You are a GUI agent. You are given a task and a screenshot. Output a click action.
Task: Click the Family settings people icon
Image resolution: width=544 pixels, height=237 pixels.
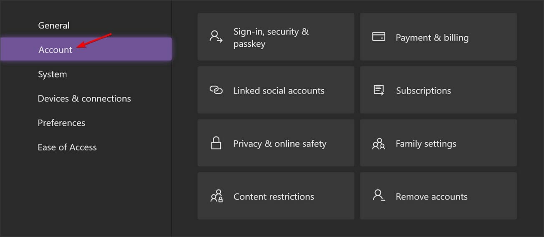click(x=378, y=144)
